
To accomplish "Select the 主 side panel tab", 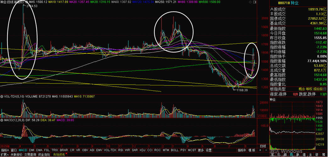I will pyautogui.click(x=311, y=155).
